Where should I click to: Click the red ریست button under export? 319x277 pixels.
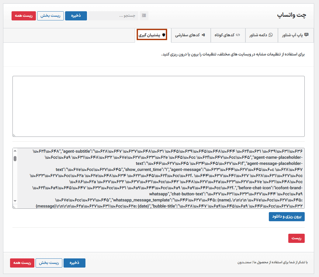296,238
